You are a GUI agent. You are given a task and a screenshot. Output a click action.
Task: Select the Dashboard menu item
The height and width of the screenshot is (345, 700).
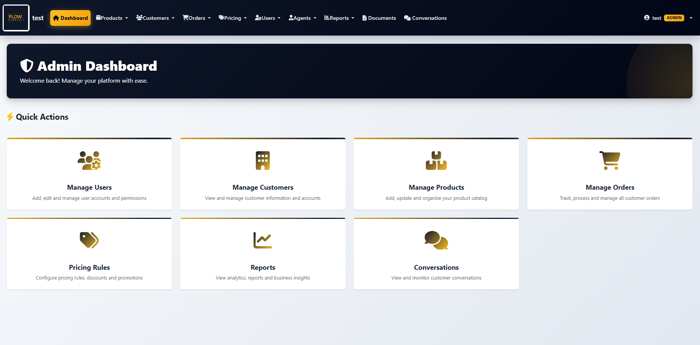tap(70, 18)
